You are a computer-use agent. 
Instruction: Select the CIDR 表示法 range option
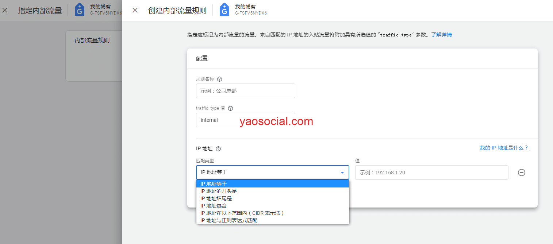pos(242,213)
